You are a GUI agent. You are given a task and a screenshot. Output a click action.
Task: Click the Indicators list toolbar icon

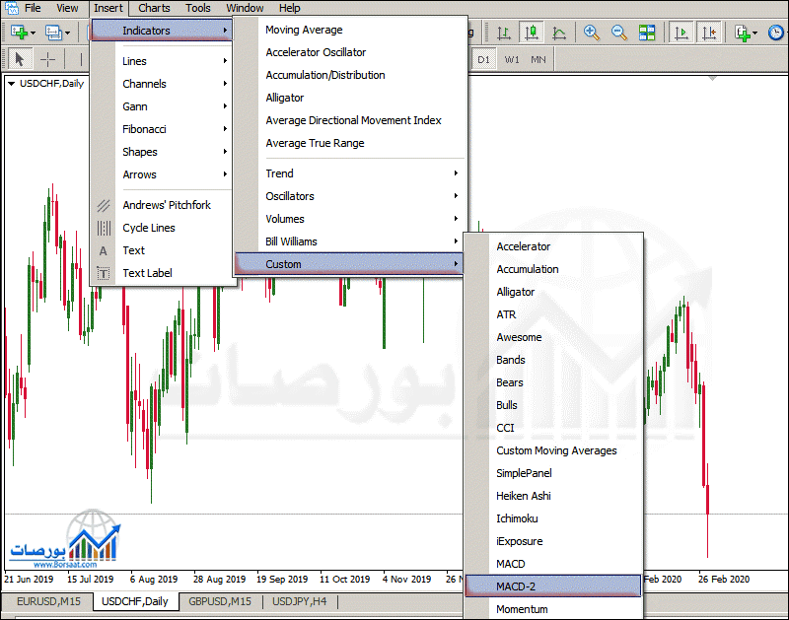(743, 33)
